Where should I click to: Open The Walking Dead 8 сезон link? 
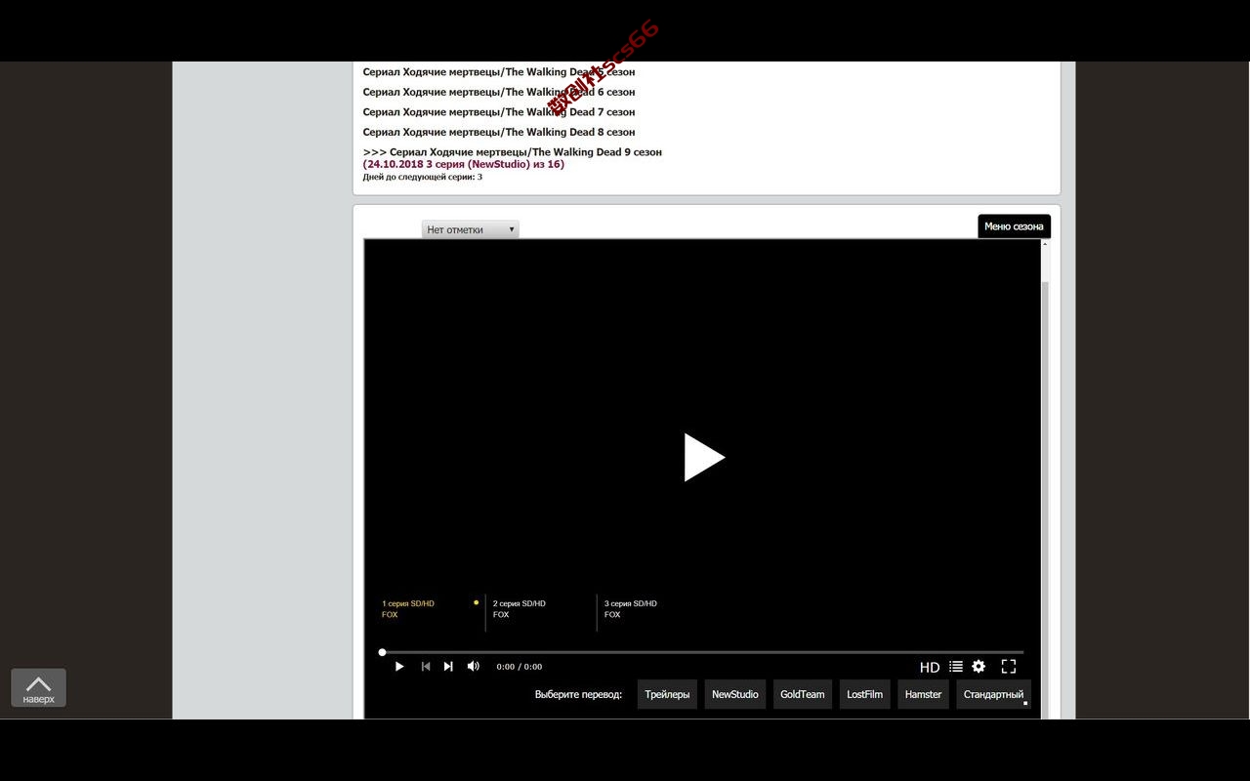(x=499, y=132)
